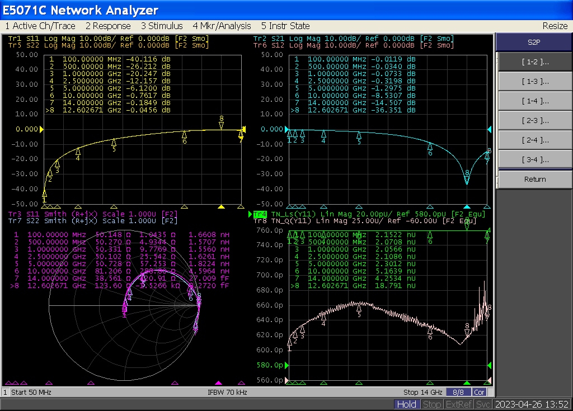Click the Tr1 marker 1 readout -40.116 dB
The image size is (573, 411).
pos(148,59)
